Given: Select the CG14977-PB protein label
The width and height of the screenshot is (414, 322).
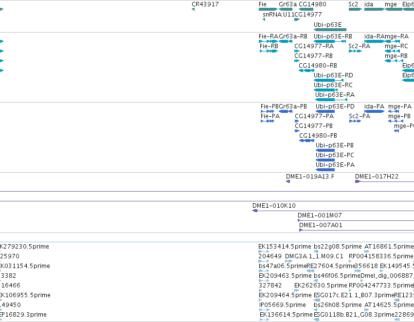Looking at the screenshot, I should click(314, 126).
